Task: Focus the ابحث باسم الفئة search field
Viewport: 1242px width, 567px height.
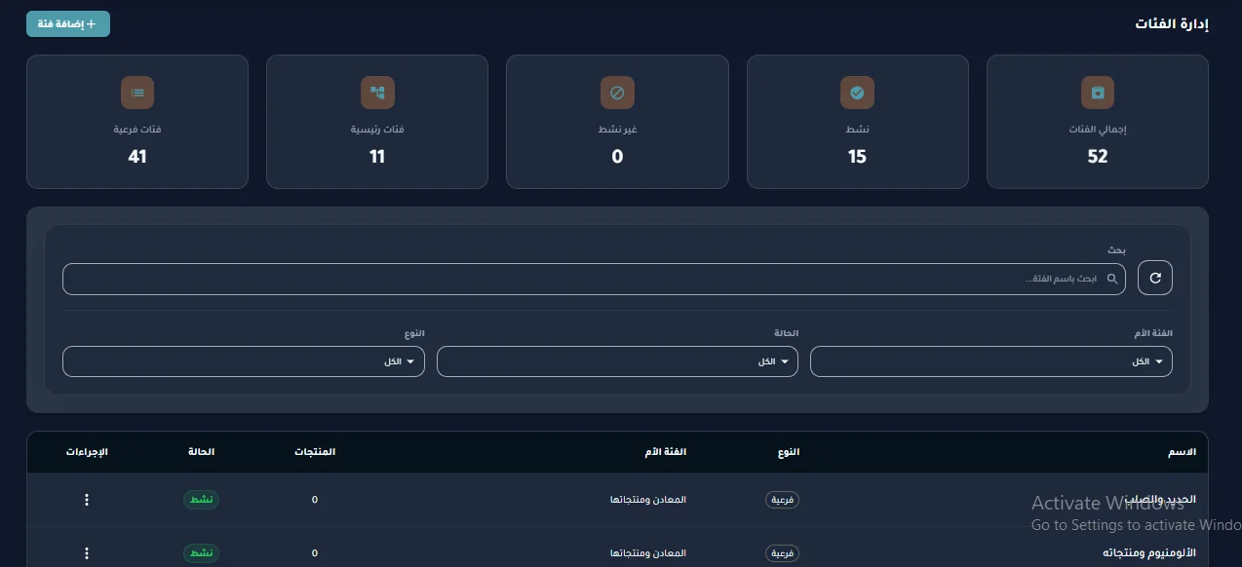Action: [594, 279]
